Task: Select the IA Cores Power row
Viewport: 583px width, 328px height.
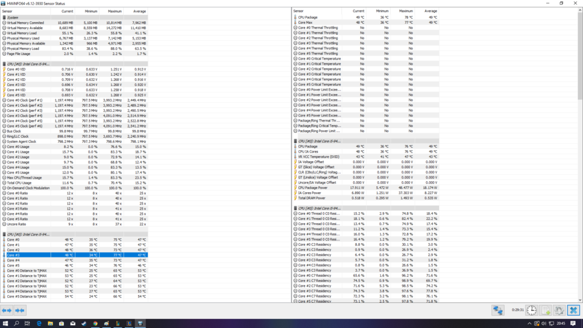Action: click(366, 193)
